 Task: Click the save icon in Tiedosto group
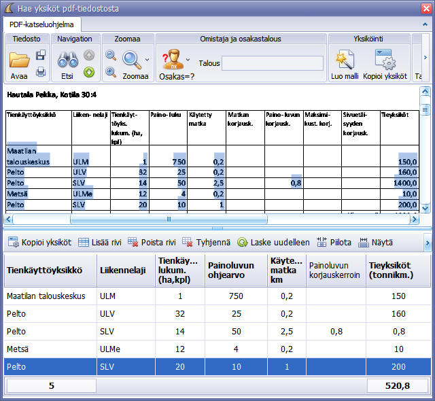point(40,55)
